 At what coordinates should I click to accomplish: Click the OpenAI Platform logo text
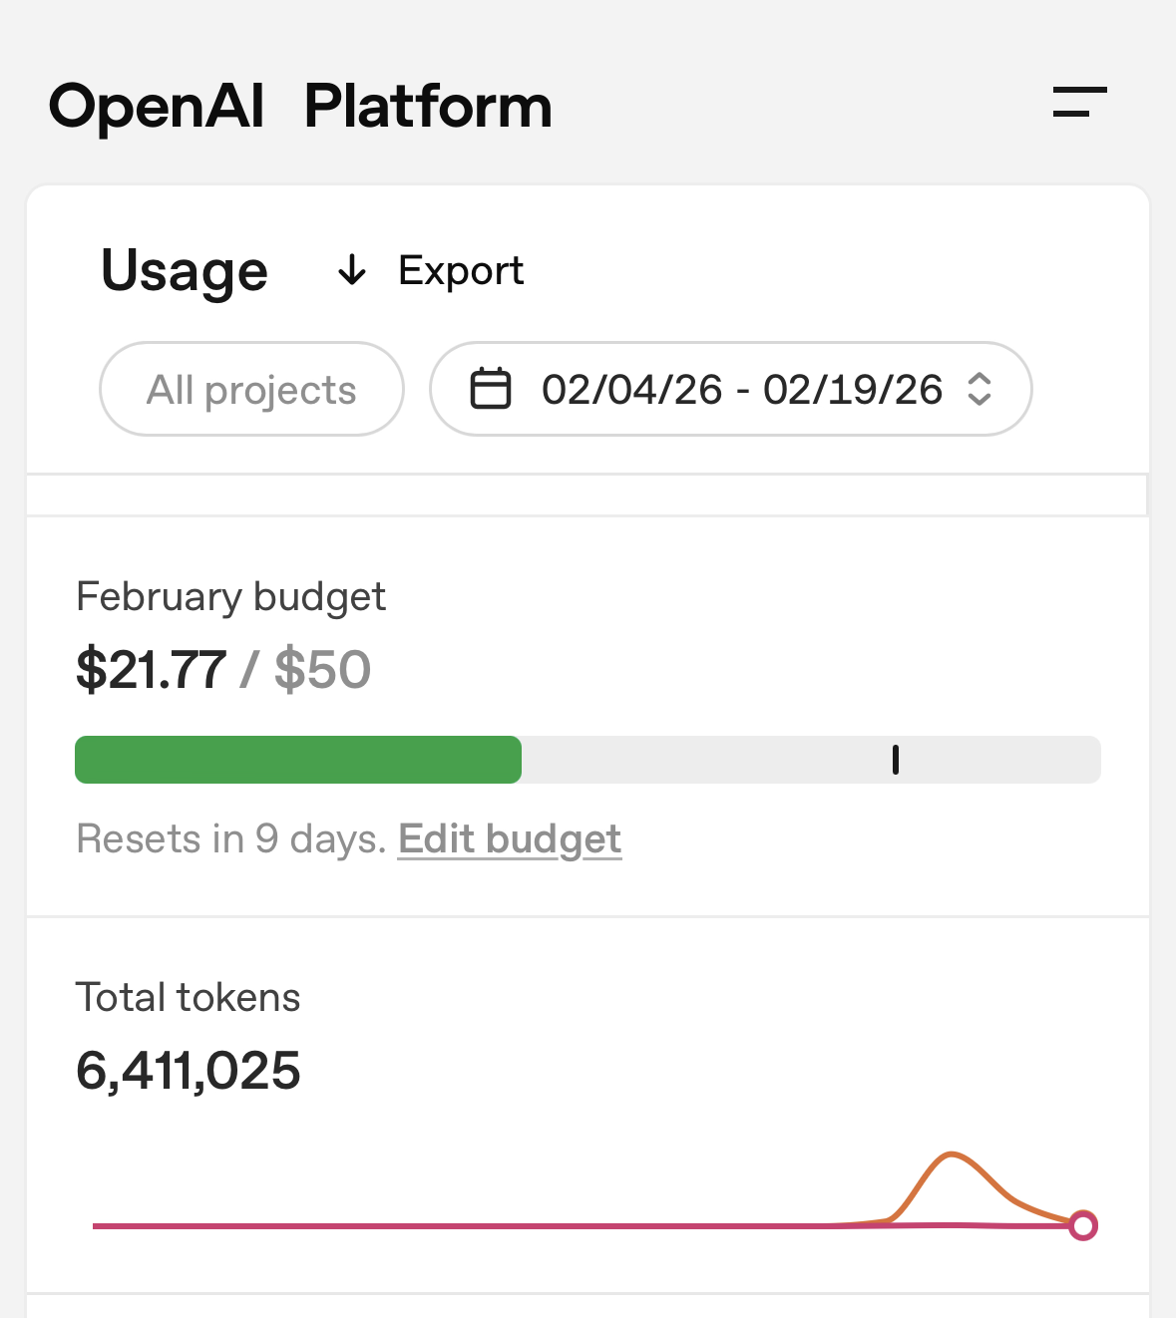pyautogui.click(x=300, y=107)
